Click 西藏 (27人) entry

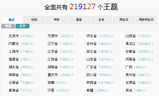[x=57, y=83]
